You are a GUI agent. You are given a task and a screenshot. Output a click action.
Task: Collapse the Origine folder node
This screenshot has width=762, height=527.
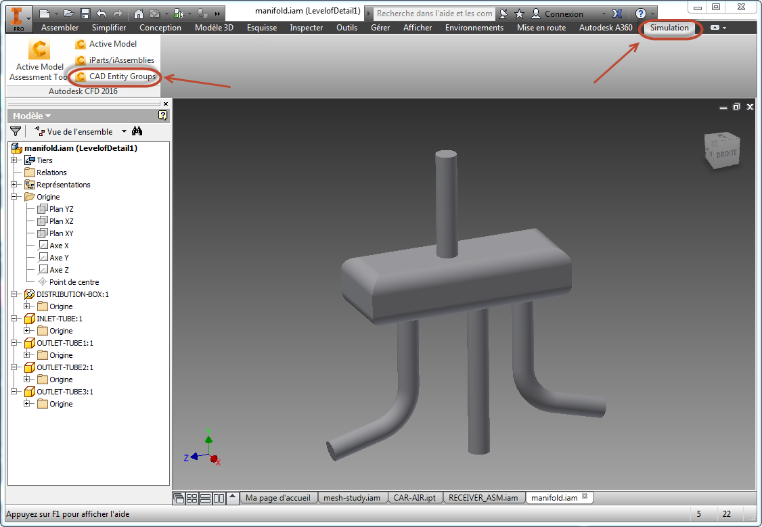click(14, 196)
